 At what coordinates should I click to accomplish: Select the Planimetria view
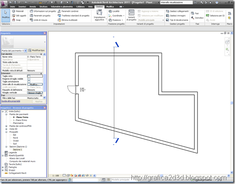[18, 123]
